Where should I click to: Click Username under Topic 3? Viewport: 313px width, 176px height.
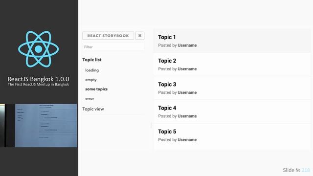(187, 92)
